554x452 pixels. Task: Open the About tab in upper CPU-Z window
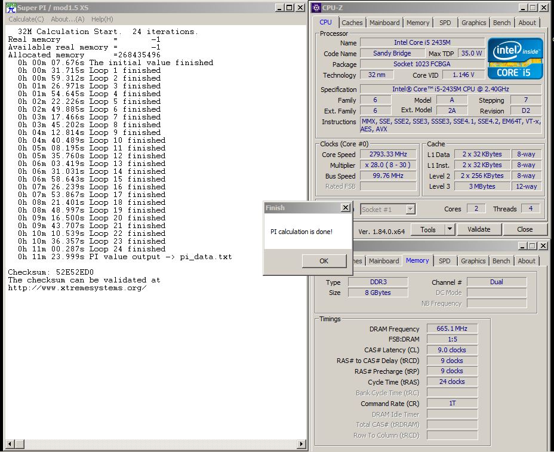(x=527, y=23)
